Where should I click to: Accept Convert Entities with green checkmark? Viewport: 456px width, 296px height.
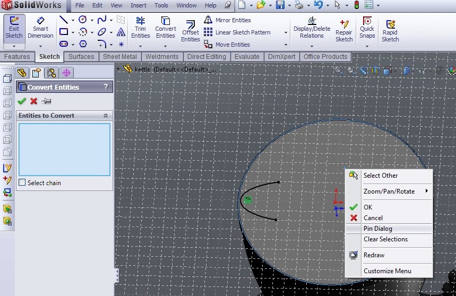[21, 101]
